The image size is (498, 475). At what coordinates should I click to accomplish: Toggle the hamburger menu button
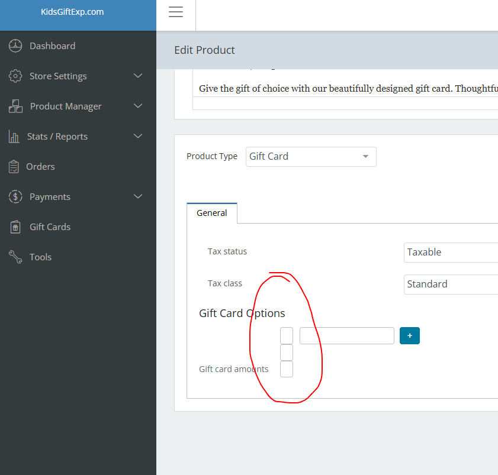tap(176, 12)
